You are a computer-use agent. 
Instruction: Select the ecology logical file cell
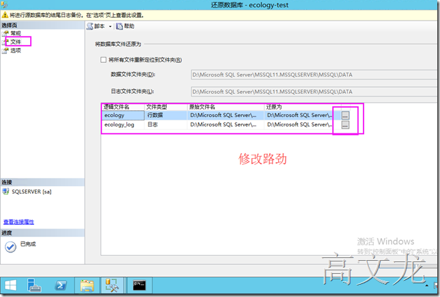click(123, 115)
